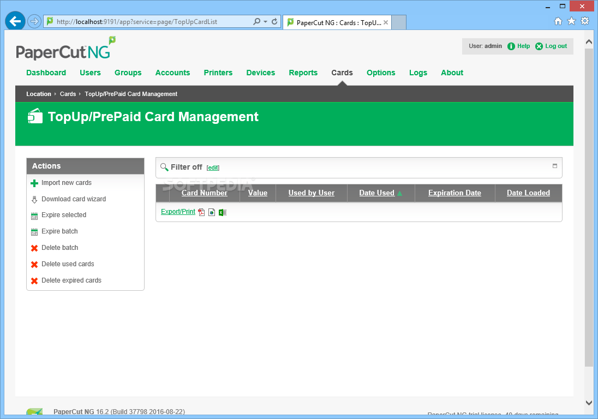
Task: Open the Reports tab
Action: 303,73
